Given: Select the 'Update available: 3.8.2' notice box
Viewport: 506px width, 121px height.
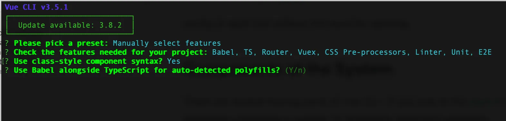Looking at the screenshot, I should [x=70, y=25].
